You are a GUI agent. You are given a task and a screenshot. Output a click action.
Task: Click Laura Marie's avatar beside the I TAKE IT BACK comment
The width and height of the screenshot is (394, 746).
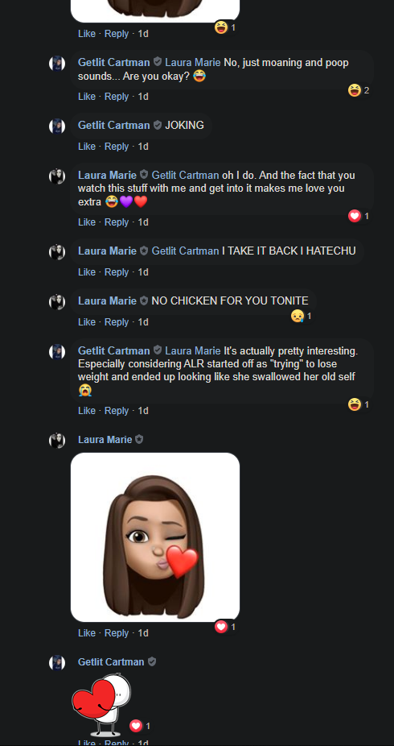click(x=57, y=251)
